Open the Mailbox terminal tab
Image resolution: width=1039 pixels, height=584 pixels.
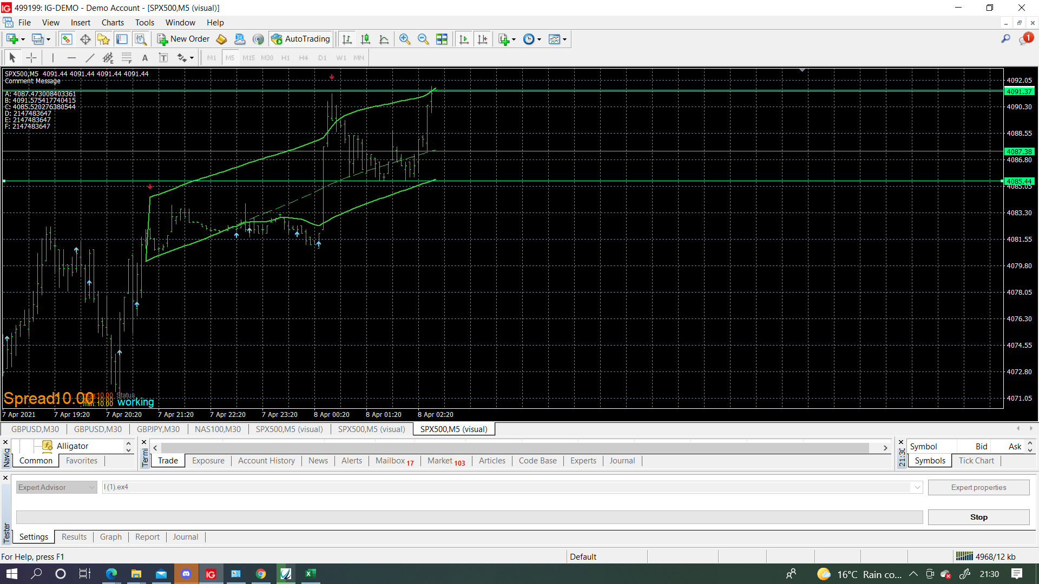(x=394, y=461)
